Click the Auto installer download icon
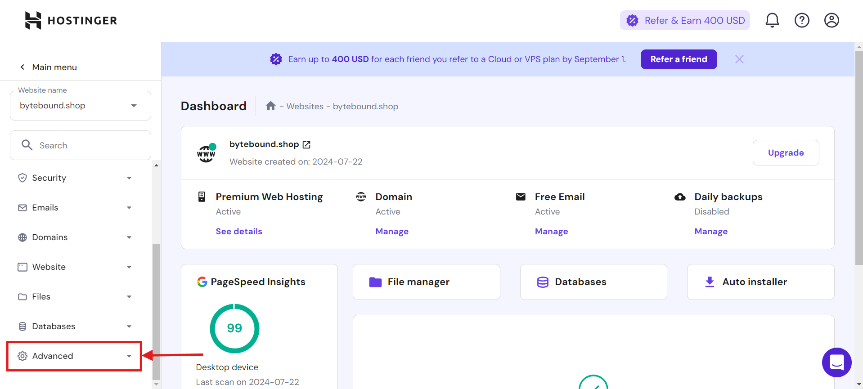Screen dimensions: 863x389 tap(710, 282)
